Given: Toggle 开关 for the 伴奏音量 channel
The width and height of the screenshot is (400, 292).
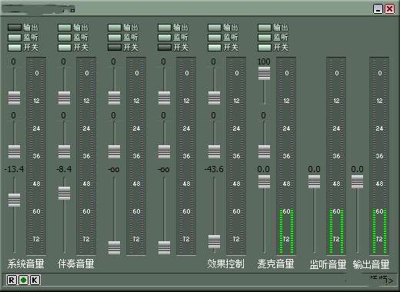Looking at the screenshot, I should coord(65,48).
